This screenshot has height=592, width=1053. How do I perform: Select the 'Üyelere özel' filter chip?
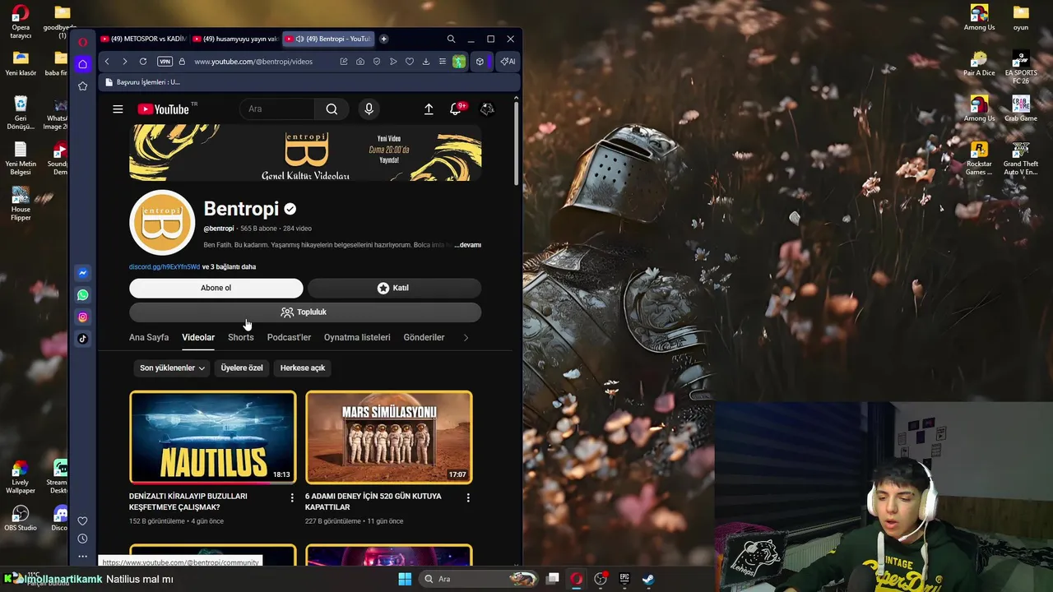point(242,368)
